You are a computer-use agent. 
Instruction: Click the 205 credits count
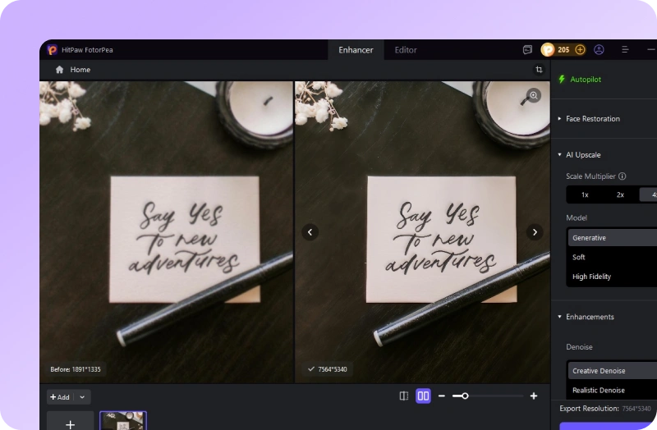pos(563,50)
